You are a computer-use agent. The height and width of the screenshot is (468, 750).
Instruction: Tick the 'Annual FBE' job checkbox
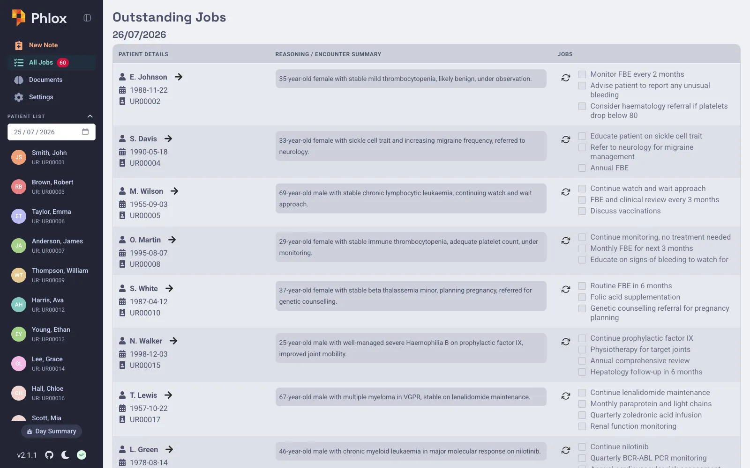(582, 168)
